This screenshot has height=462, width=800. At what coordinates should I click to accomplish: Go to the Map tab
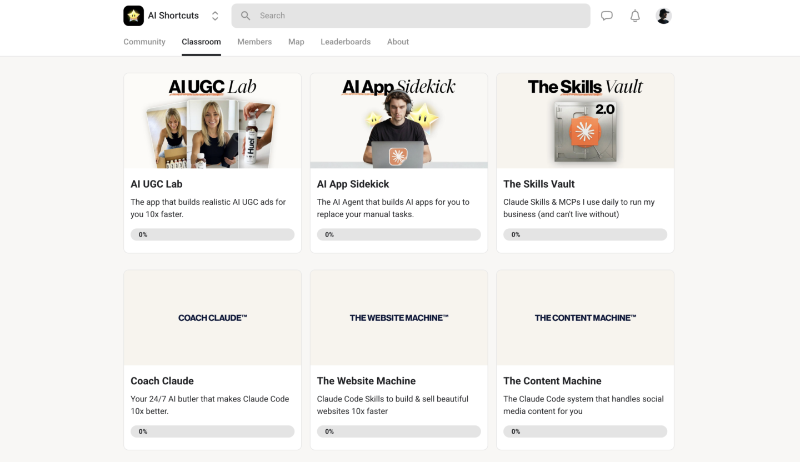click(x=296, y=42)
